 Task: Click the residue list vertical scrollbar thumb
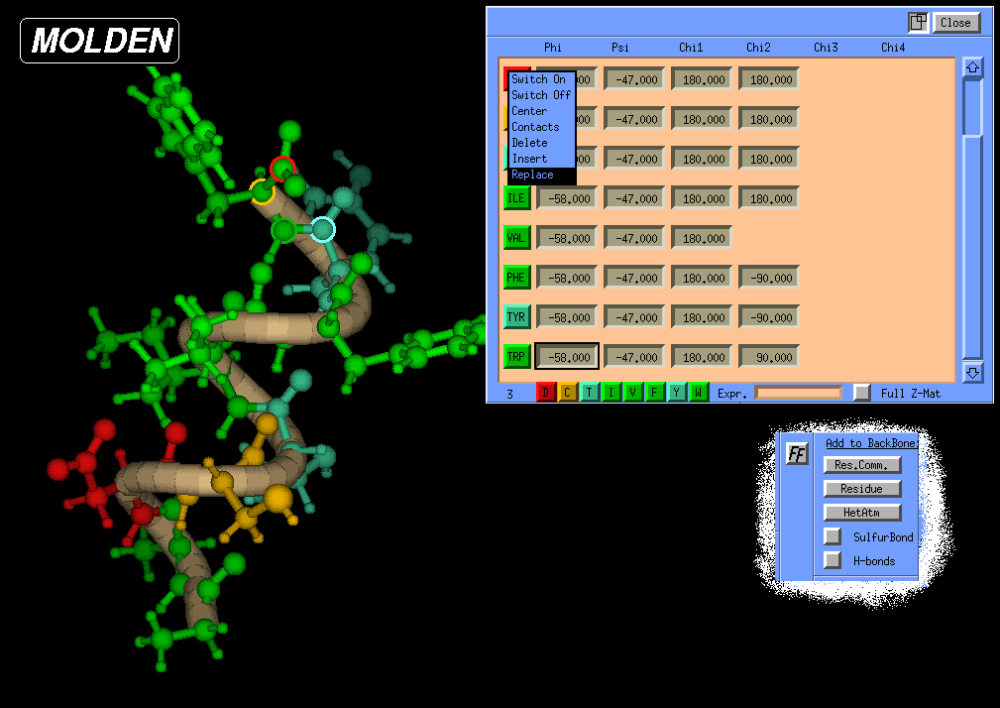(972, 107)
